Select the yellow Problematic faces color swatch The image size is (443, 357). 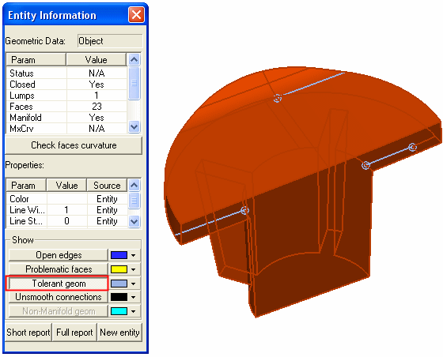point(119,269)
